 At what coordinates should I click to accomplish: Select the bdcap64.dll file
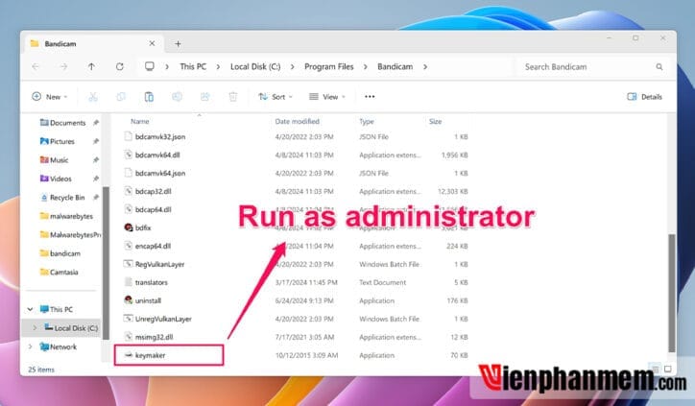point(153,209)
